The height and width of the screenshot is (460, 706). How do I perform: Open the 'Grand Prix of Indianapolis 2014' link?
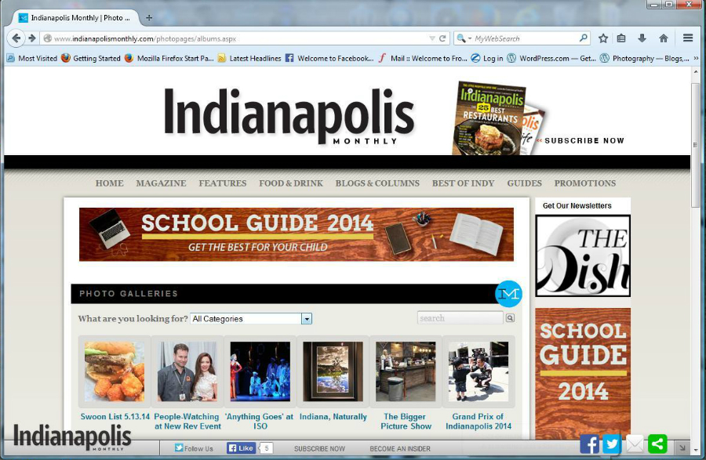point(479,422)
